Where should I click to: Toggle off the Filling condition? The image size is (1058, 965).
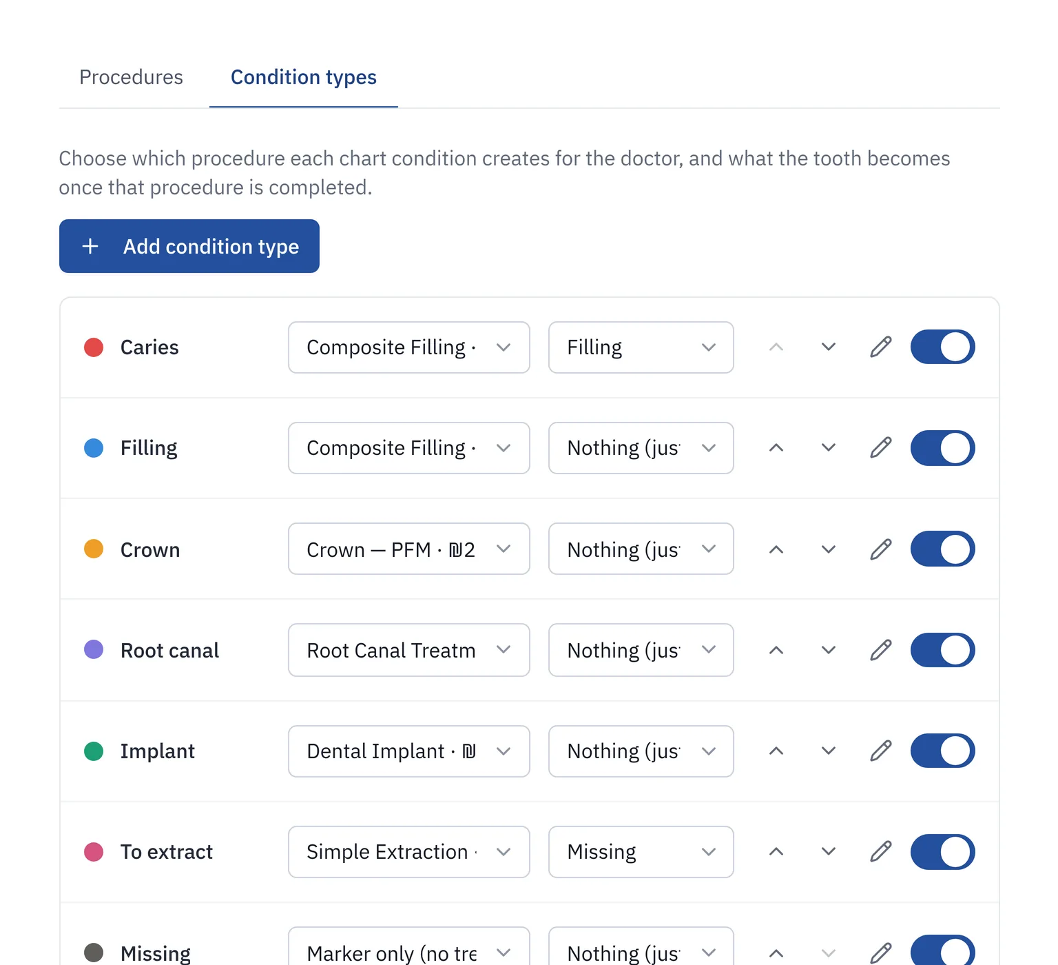[x=942, y=448]
